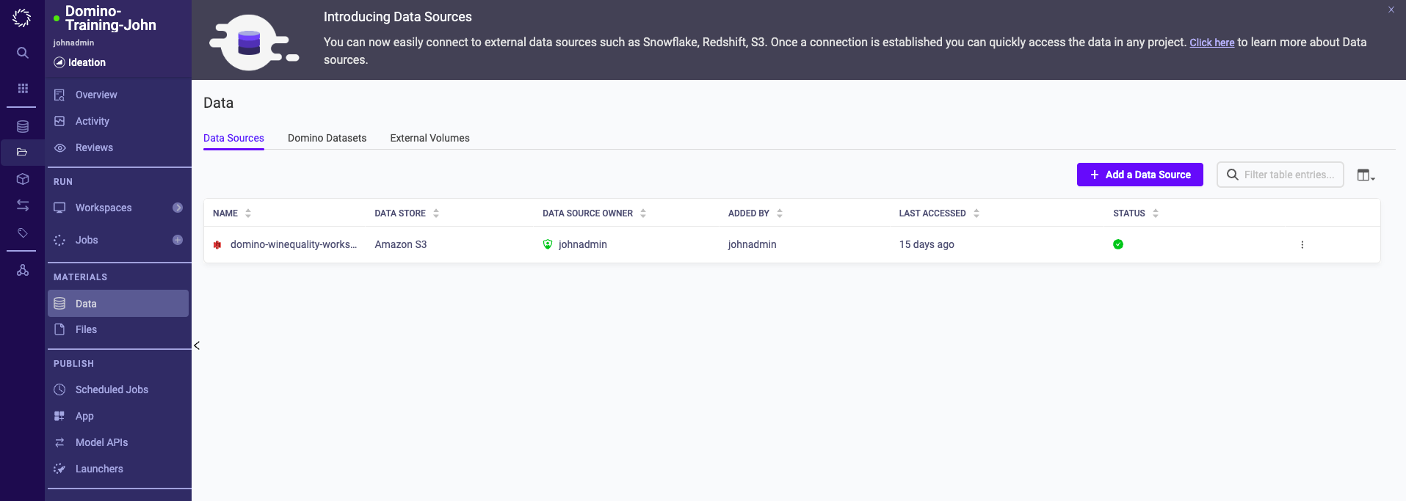Click the tag icon in left rail

(23, 233)
